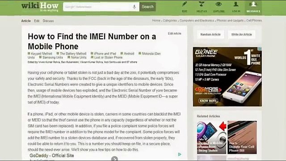Image resolution: width=286 pixels, height=161 pixels.
Task: Open related article about phone being stolen
Action: pos(211,137)
